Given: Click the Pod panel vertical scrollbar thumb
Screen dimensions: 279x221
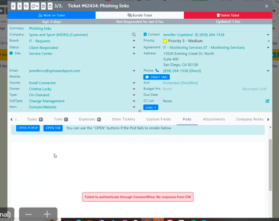Looking at the screenshot, I should click(x=270, y=165).
